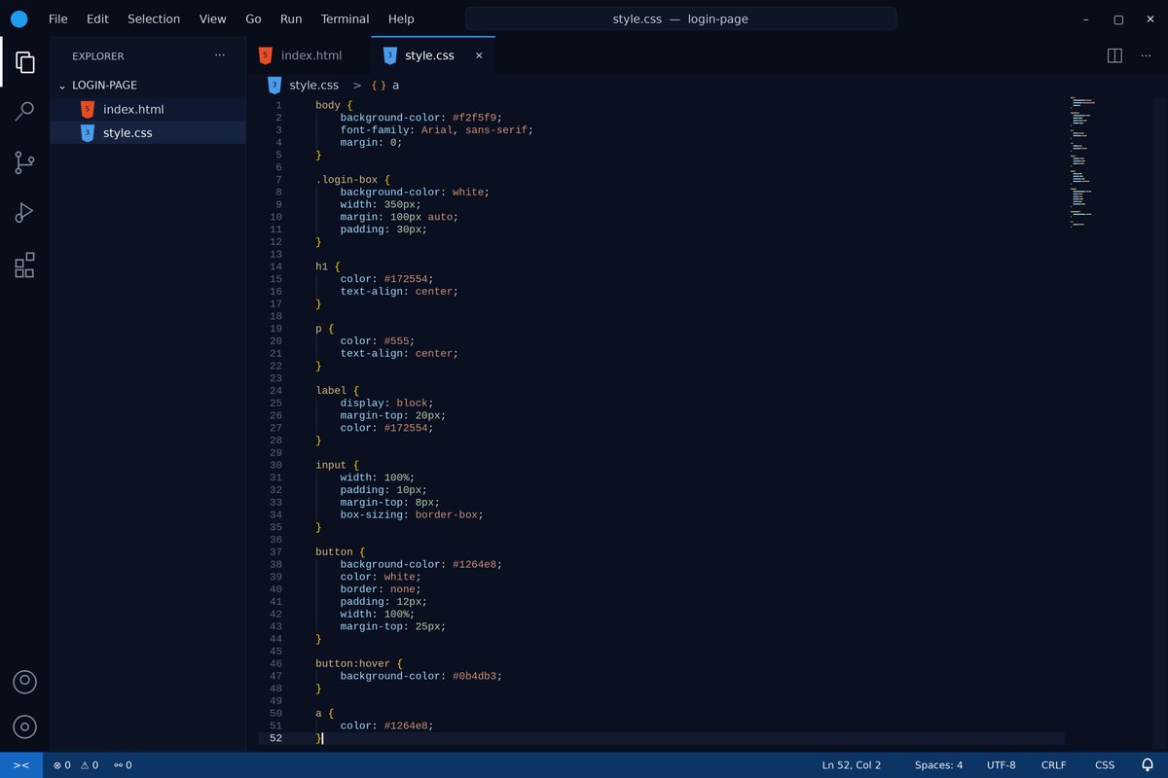Screen dimensions: 1168x778
Task: Click the style.css breadcrumb item
Action: (313, 86)
